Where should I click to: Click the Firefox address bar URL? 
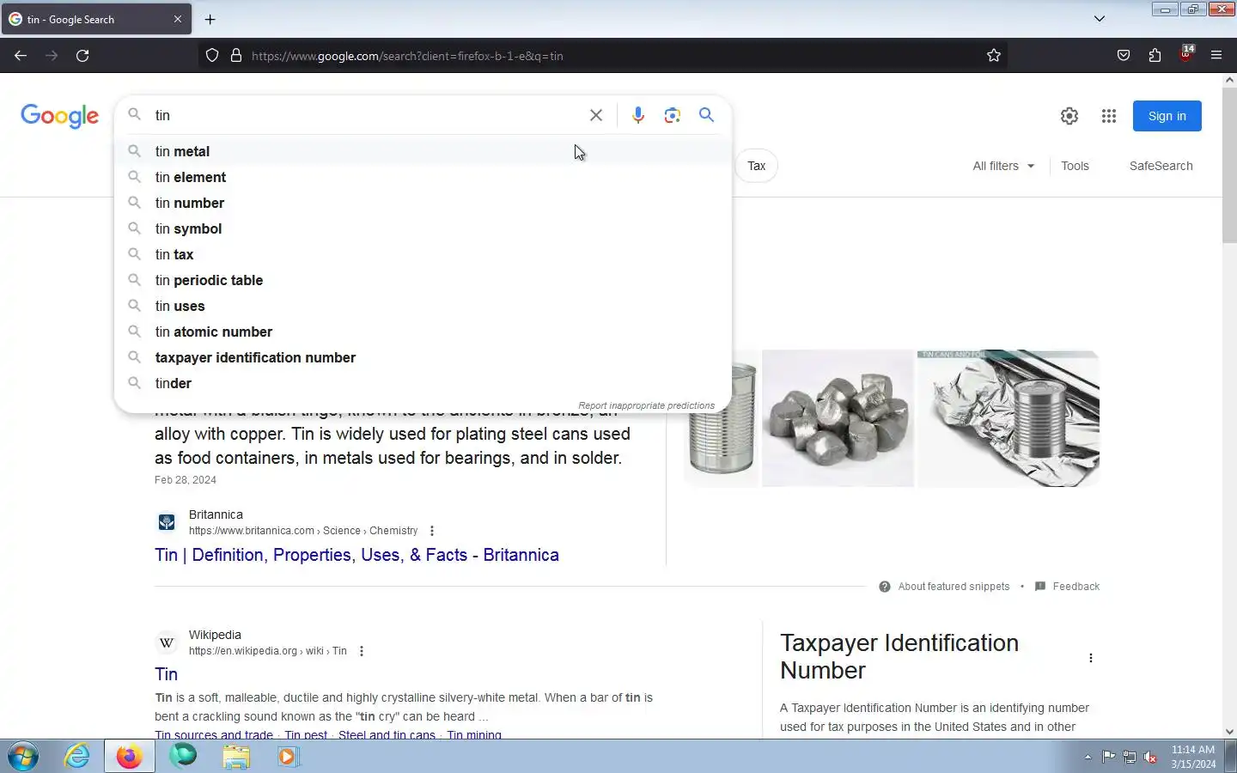407,56
